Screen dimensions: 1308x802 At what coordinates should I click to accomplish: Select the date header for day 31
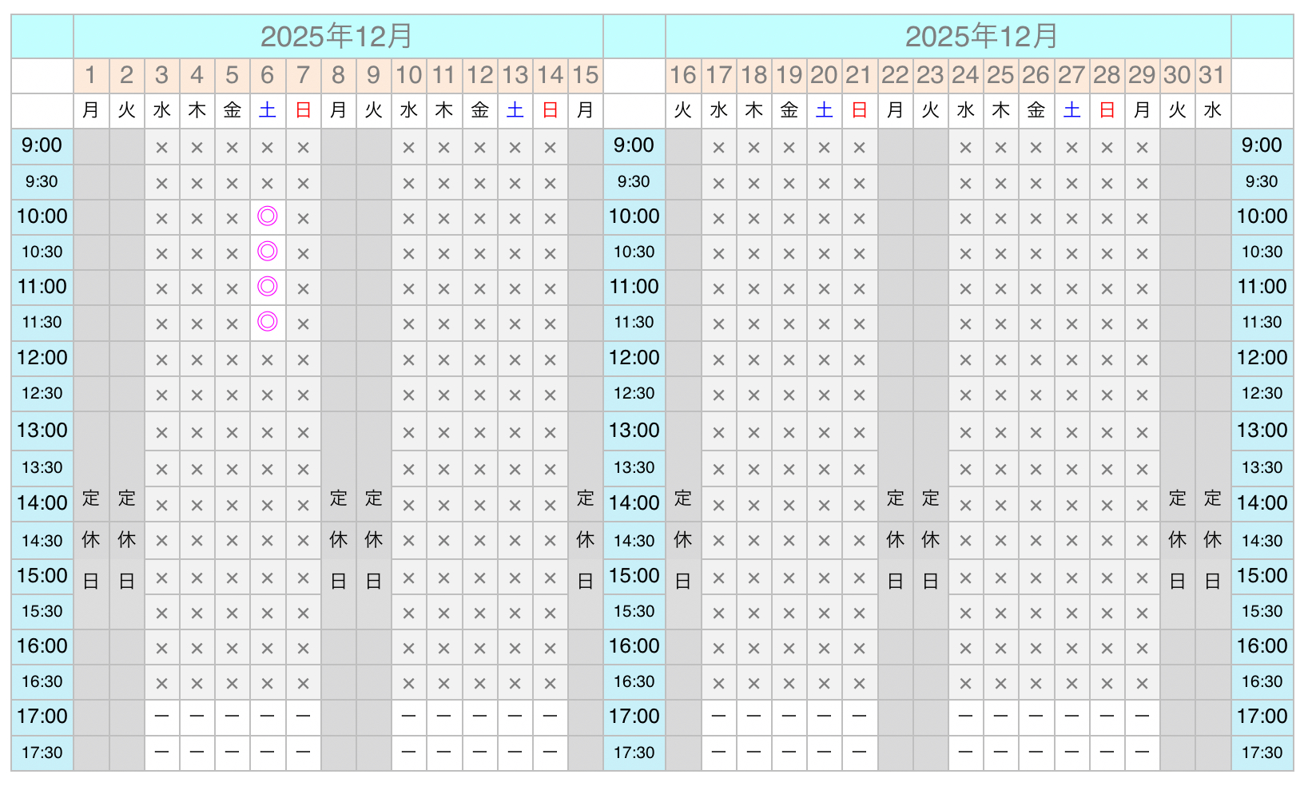pyautogui.click(x=1212, y=75)
